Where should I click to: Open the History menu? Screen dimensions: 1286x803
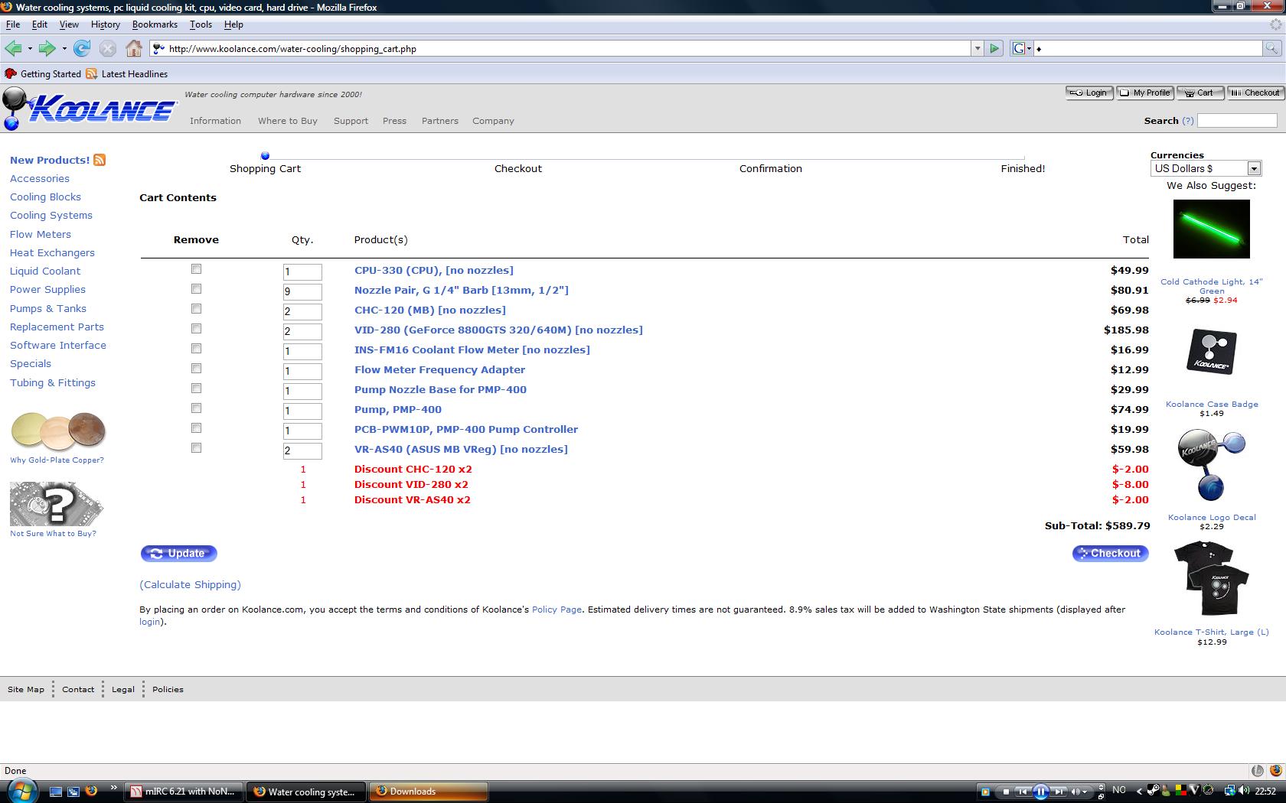pos(106,24)
